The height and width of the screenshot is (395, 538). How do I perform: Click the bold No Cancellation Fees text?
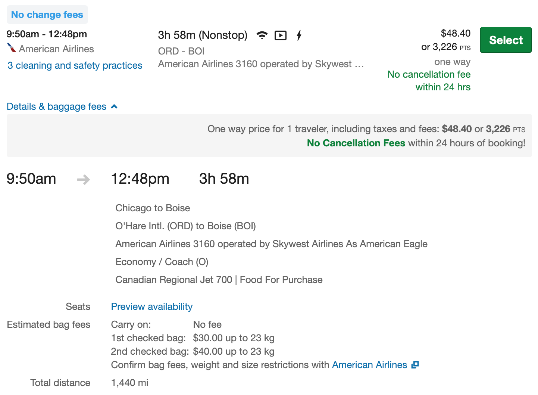[356, 143]
